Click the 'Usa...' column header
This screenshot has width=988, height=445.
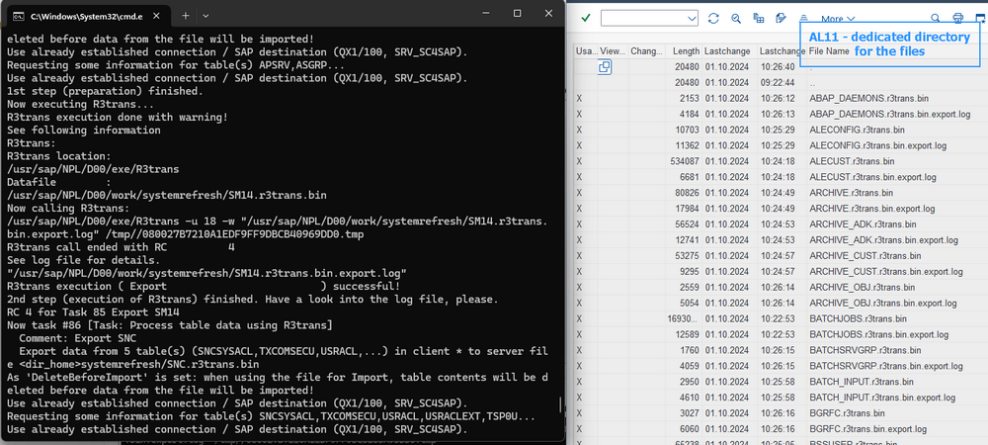coord(585,51)
